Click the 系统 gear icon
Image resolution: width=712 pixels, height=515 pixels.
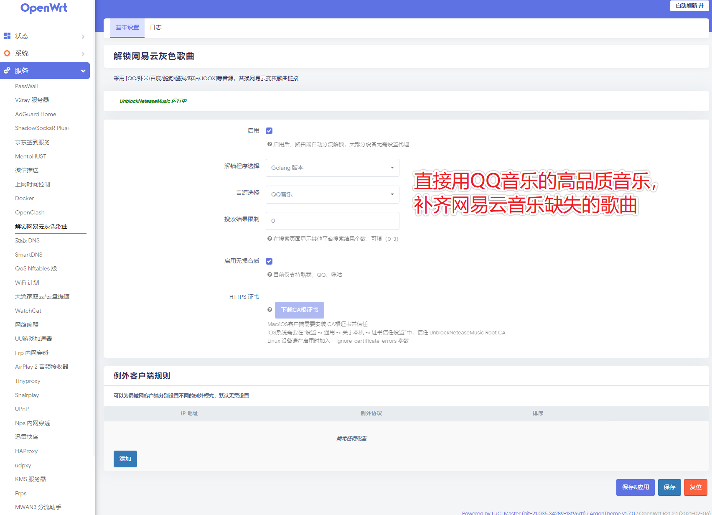[x=7, y=53]
